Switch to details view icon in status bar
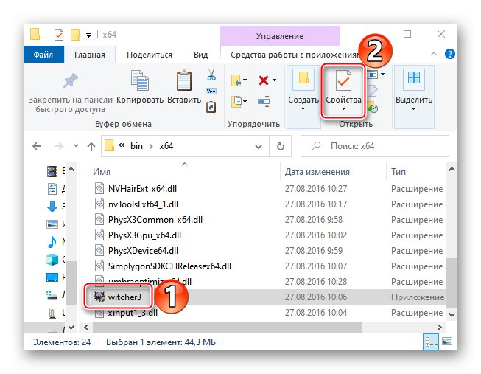This screenshot has width=481, height=374. [x=431, y=342]
